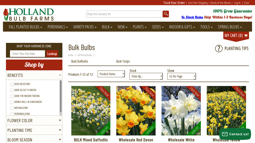The height and width of the screenshot is (143, 255).
Task: Click the Wholesale Red Devon title
Action: [136, 140]
